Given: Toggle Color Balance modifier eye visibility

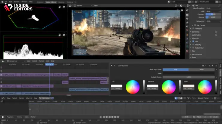Looking at the screenshot, I should point(203,66).
